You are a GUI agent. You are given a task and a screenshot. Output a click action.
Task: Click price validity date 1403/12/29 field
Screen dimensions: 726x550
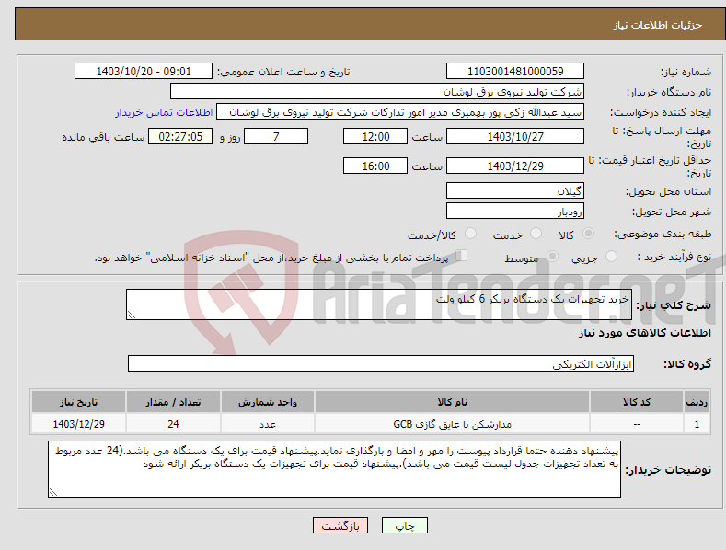[x=515, y=166]
